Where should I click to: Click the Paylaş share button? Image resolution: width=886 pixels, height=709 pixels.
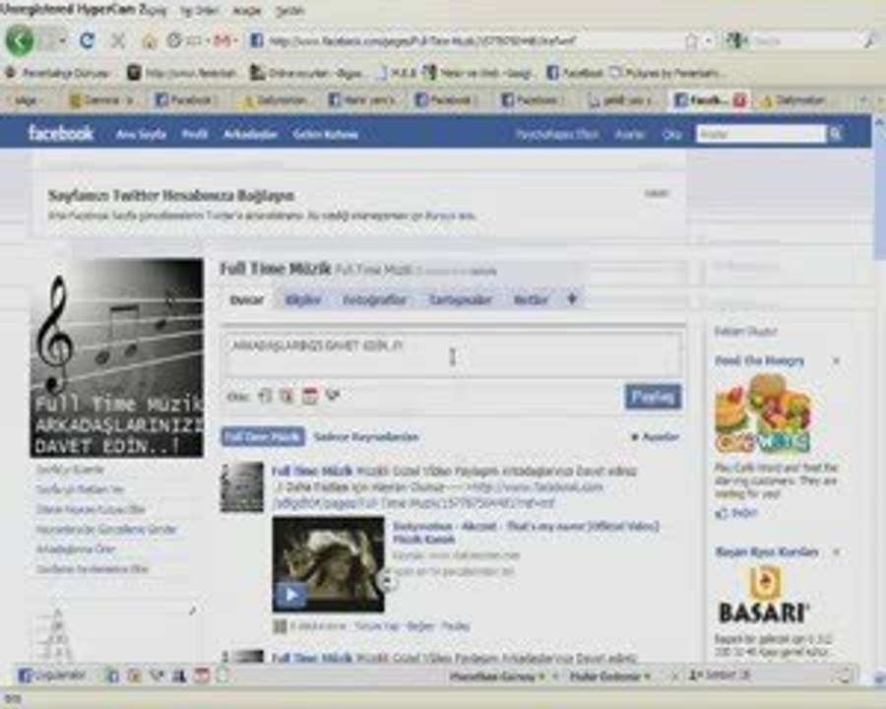click(x=653, y=396)
